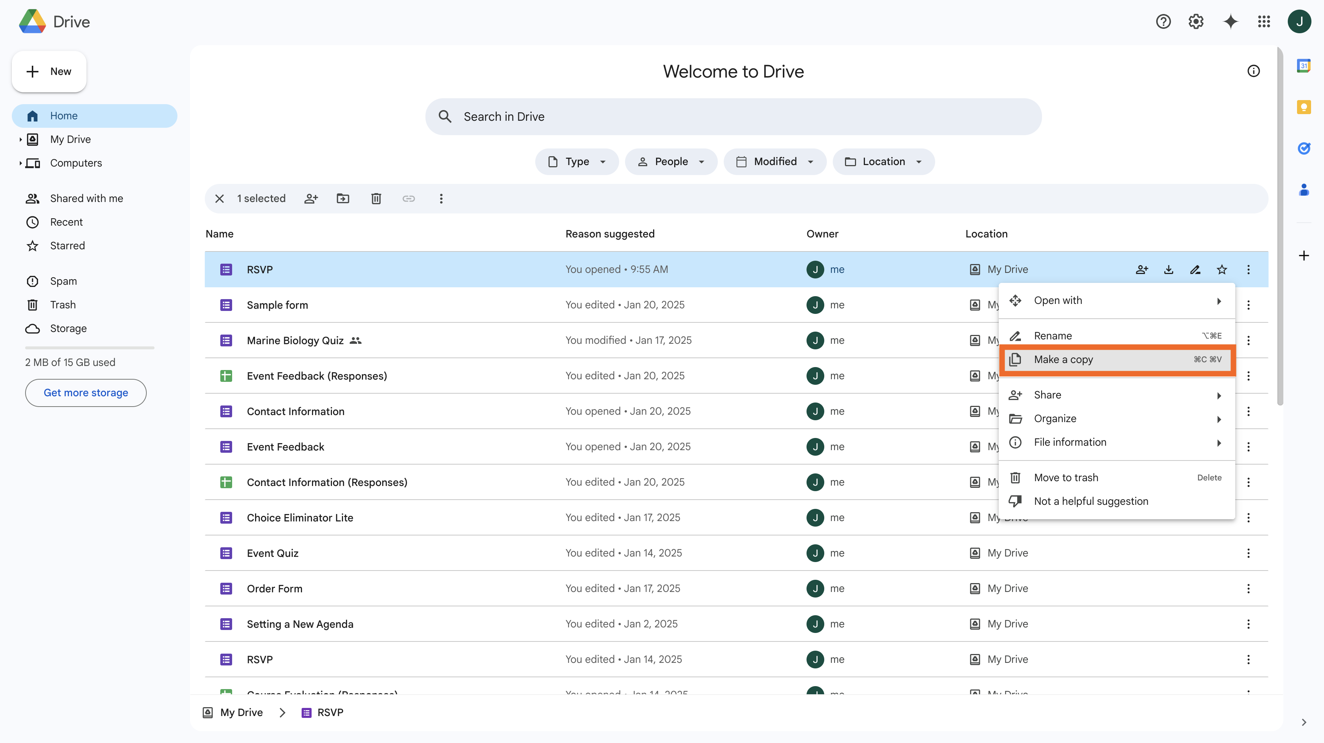The height and width of the screenshot is (743, 1324).
Task: Open the Help question mark icon
Action: [1163, 21]
